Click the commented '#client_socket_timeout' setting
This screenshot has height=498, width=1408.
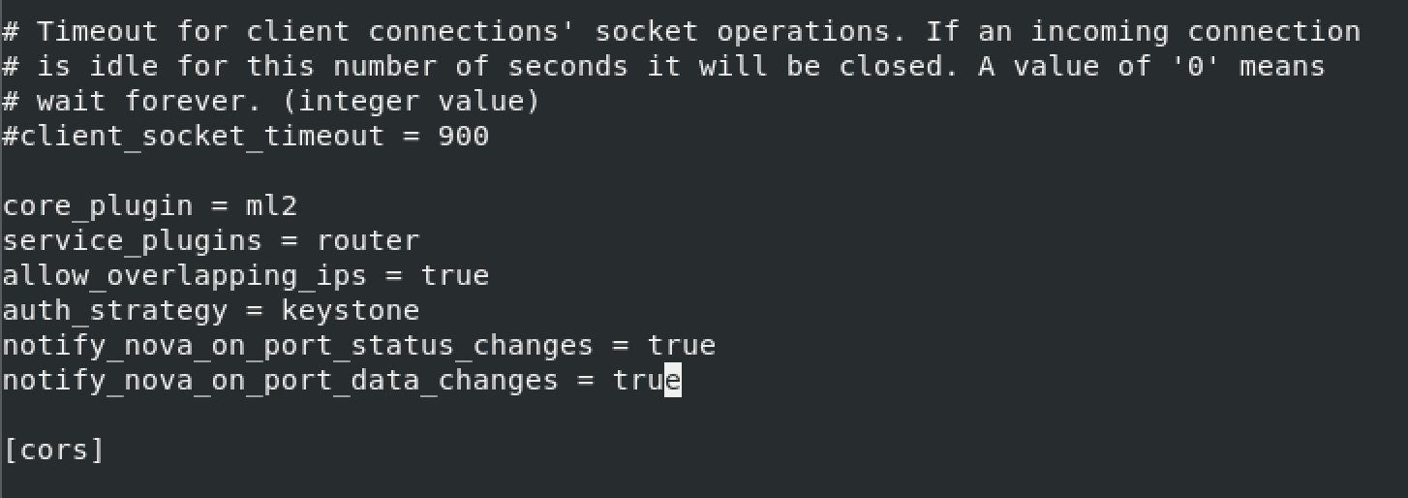coord(194,137)
